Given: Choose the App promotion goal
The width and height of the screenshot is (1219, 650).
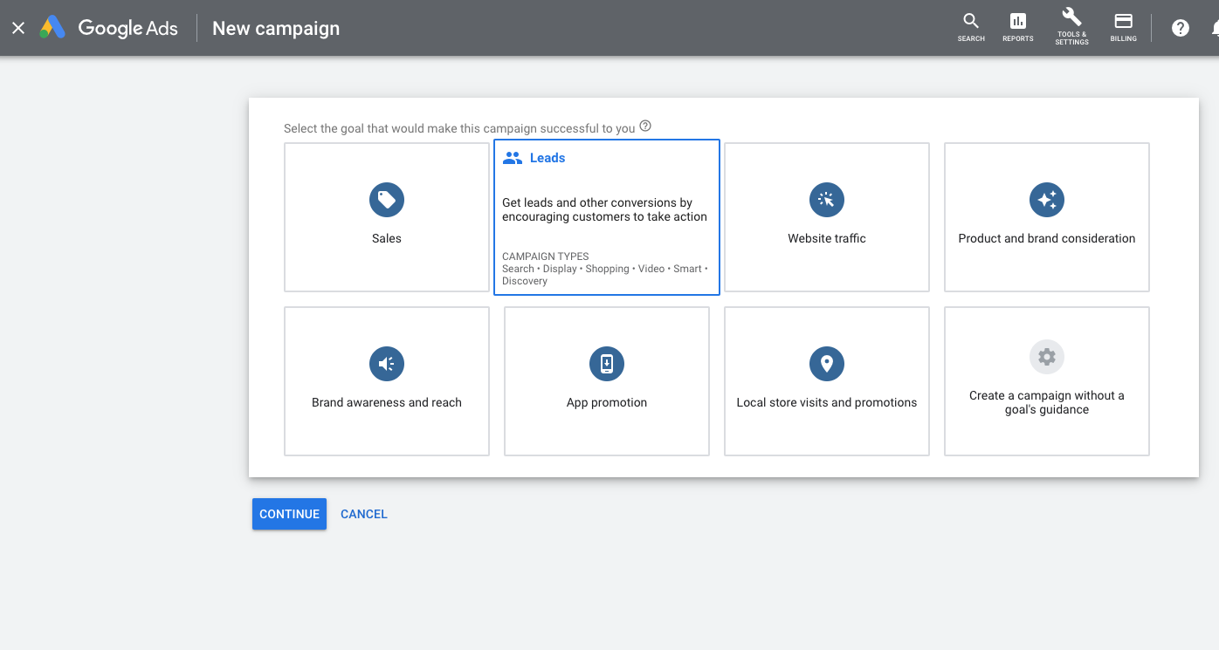Looking at the screenshot, I should (x=606, y=381).
